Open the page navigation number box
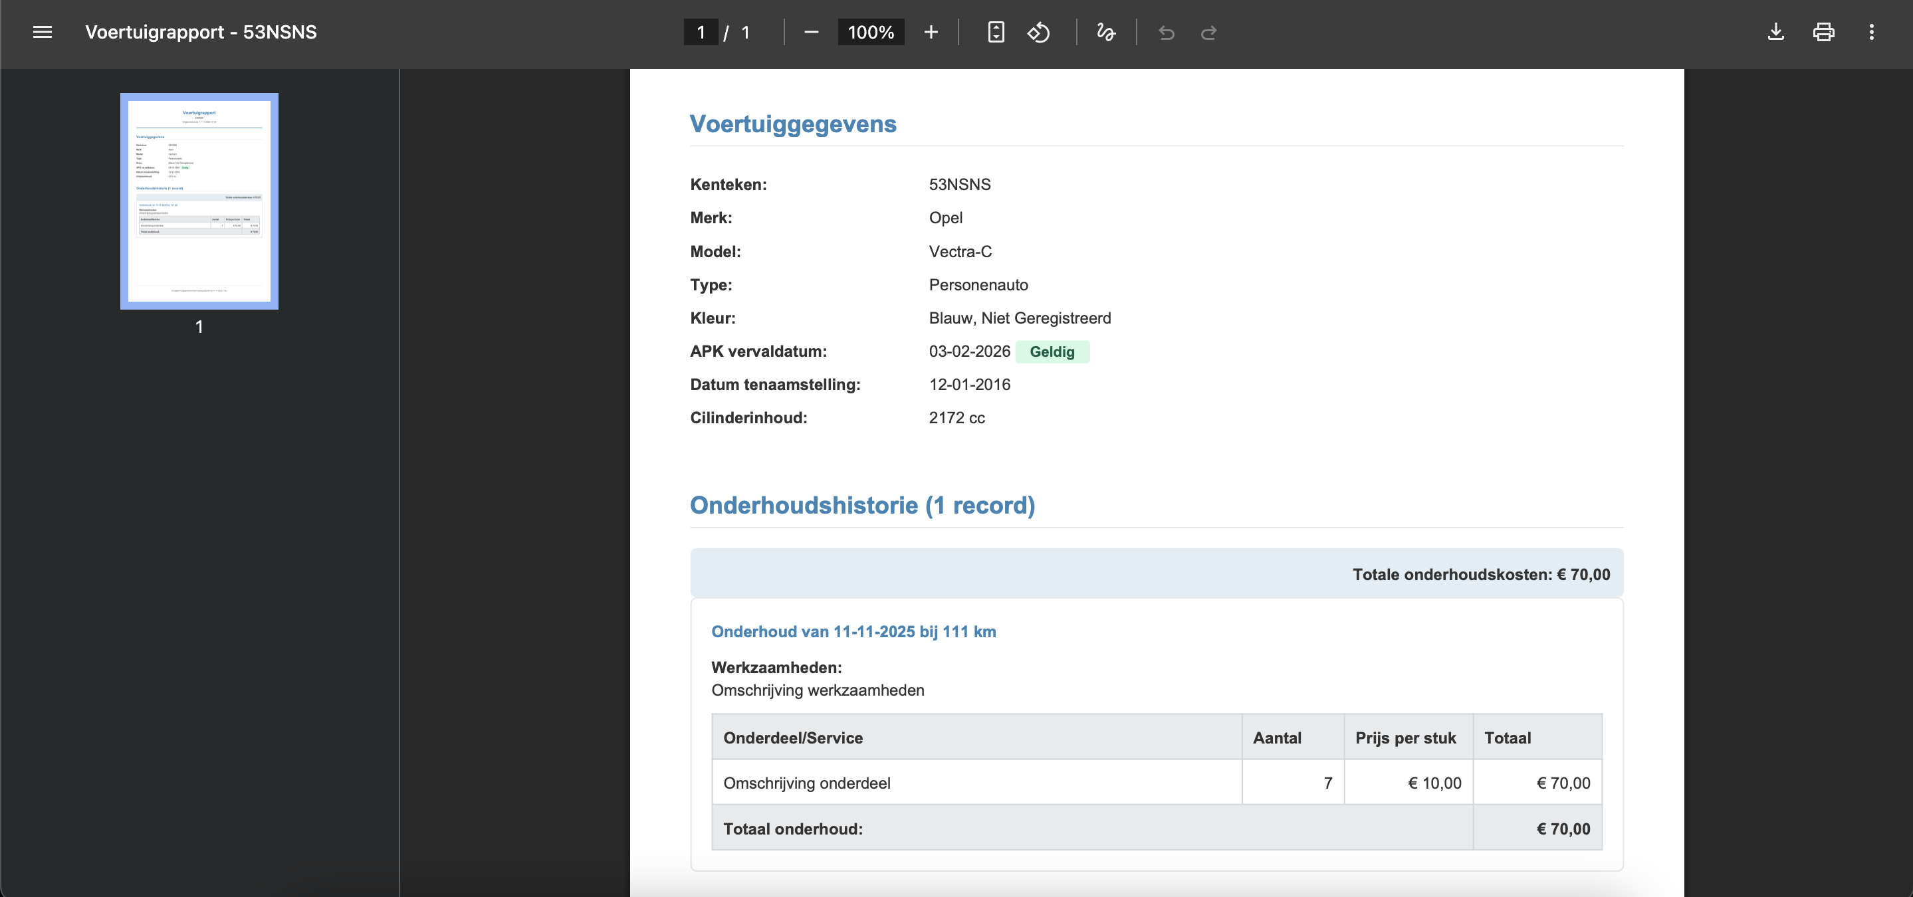1913x897 pixels. (701, 32)
